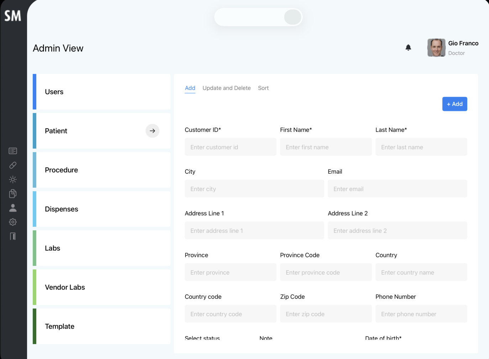The image size is (489, 359).
Task: Open Gio Franco profile avatar
Action: [436, 48]
